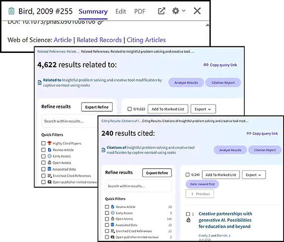Open Creative partnerships with generative AI article
The height and width of the screenshot is (242, 284).
pos(225,220)
